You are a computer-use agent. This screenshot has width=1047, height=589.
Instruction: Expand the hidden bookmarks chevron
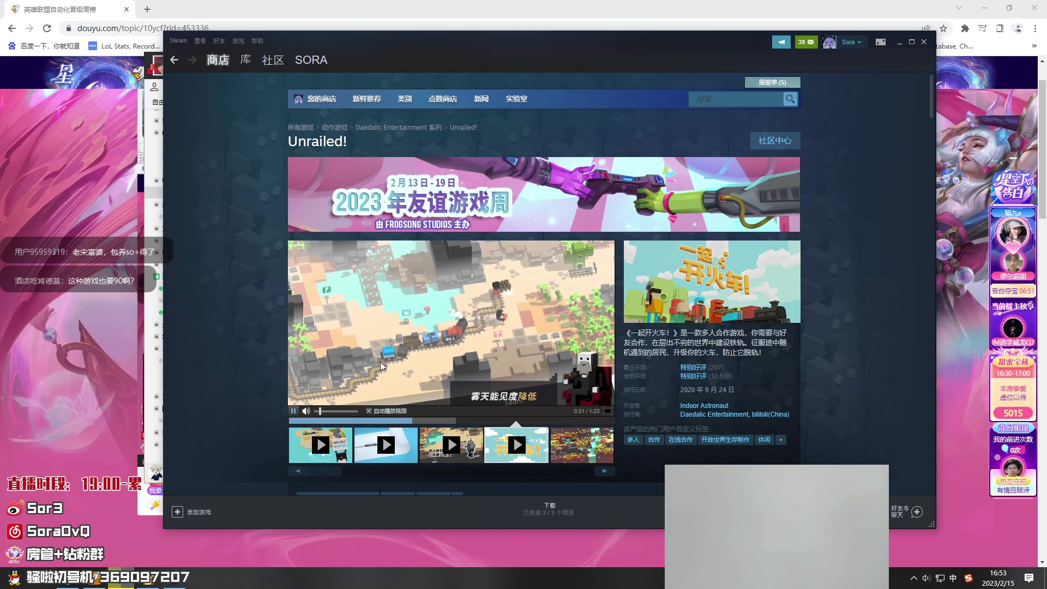(1034, 46)
